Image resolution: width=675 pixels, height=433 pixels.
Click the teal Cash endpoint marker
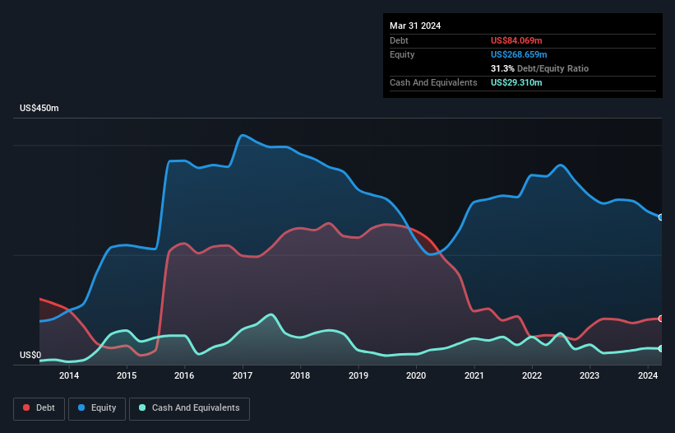661,349
